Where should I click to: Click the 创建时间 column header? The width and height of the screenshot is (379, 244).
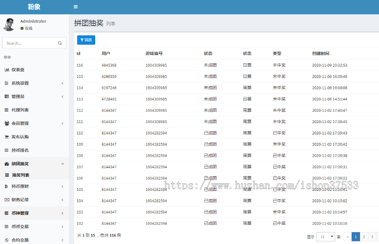tap(320, 54)
